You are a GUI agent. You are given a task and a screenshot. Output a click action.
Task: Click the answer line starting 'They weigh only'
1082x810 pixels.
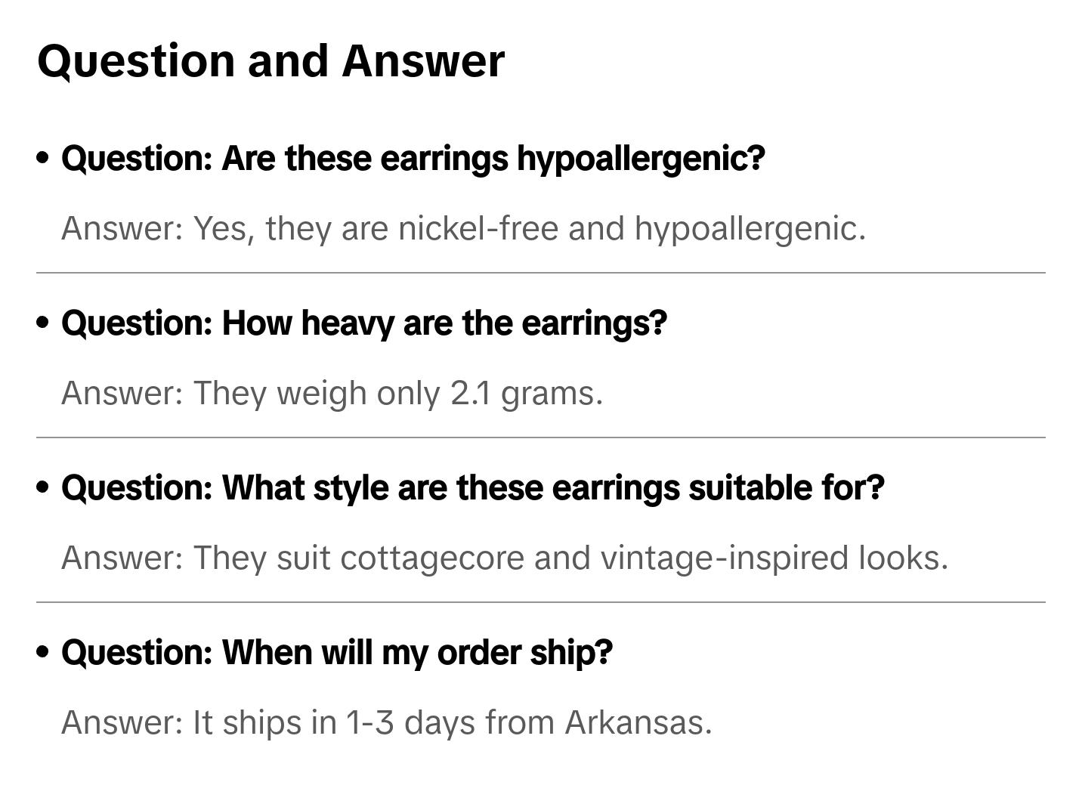[x=332, y=393]
